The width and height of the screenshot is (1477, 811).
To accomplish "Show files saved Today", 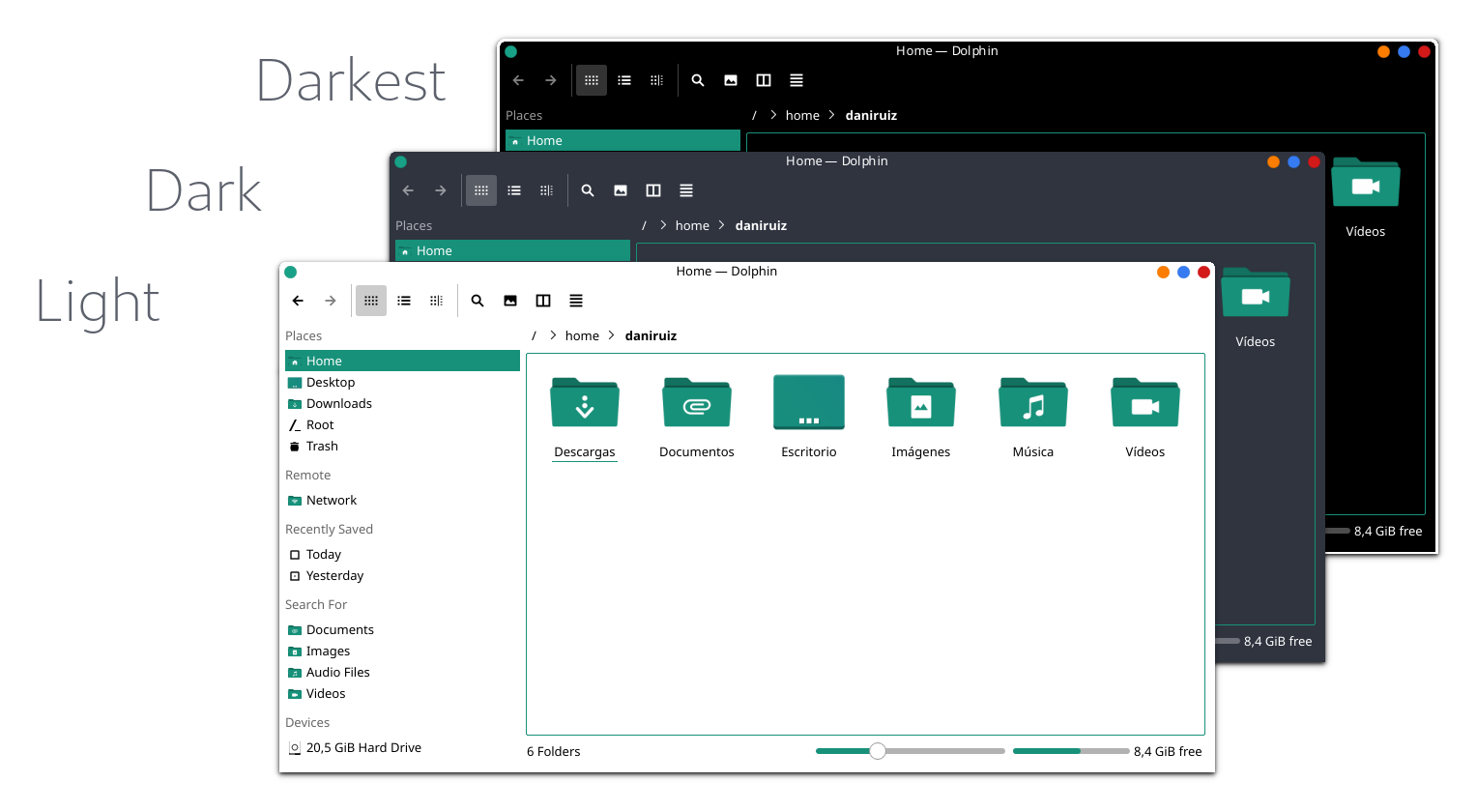I will [402, 554].
